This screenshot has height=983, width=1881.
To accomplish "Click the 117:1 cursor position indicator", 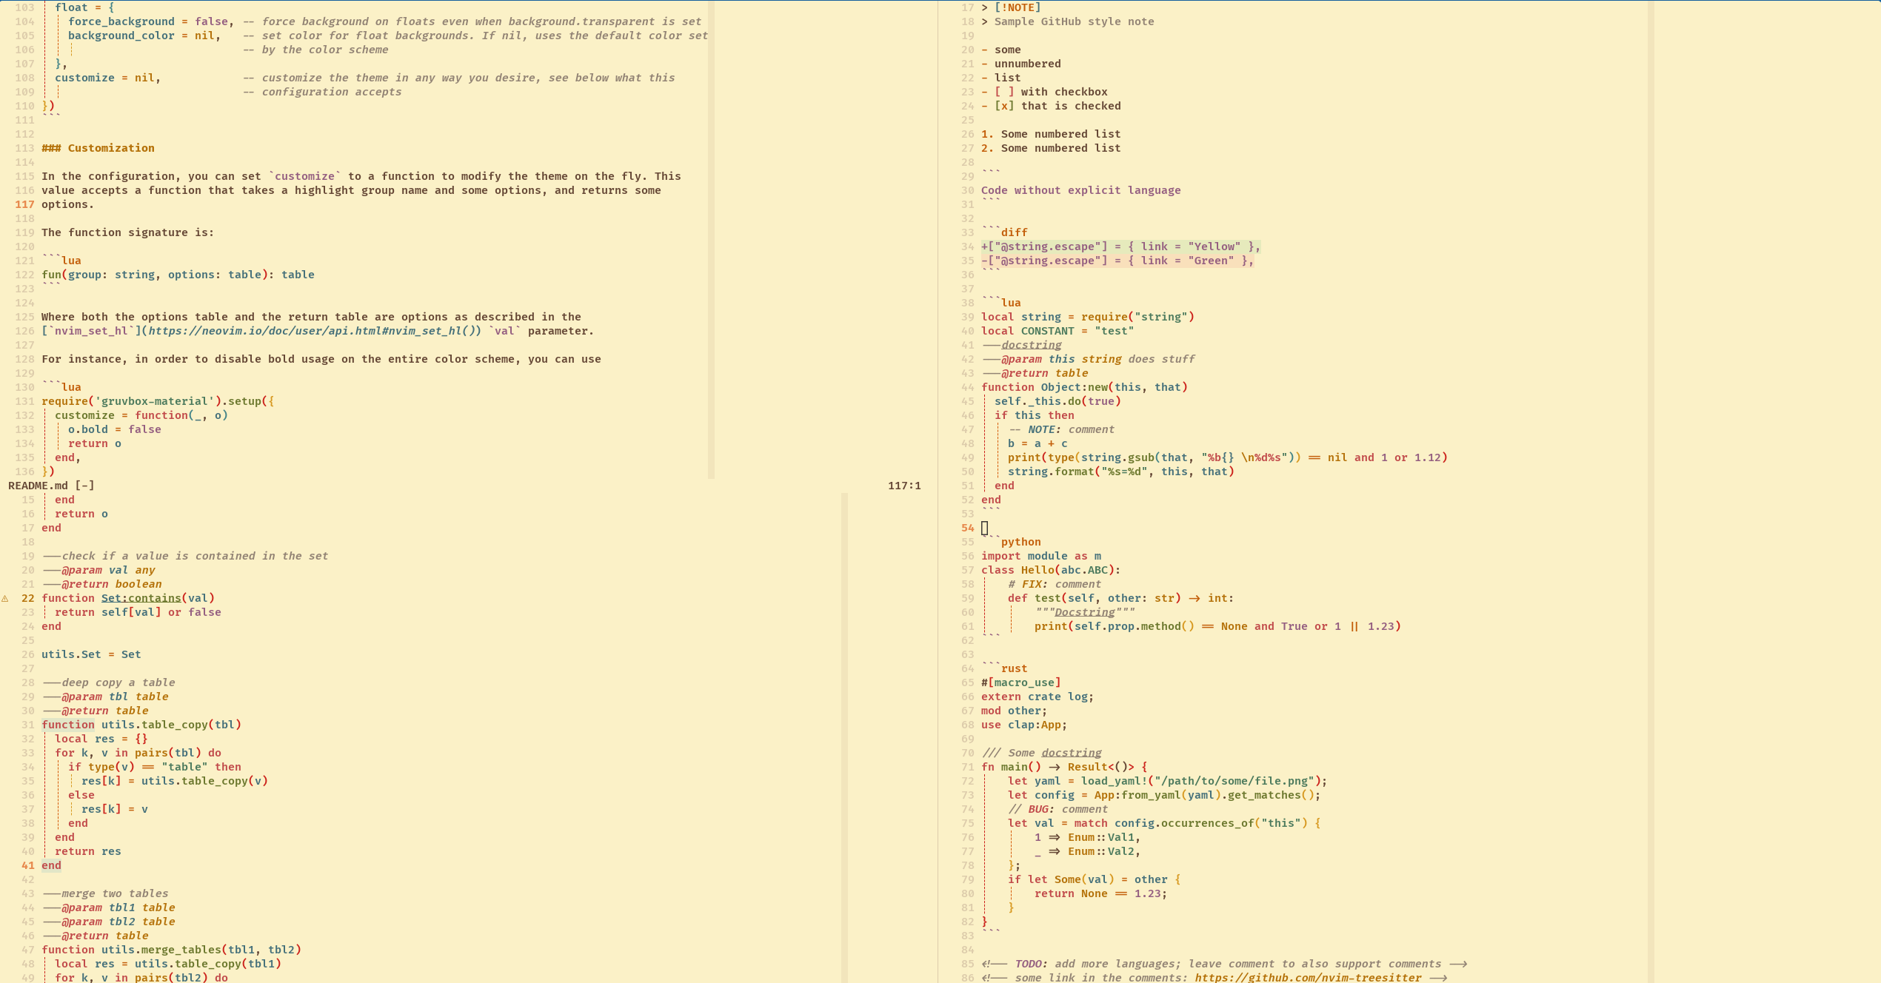I will click(x=903, y=486).
